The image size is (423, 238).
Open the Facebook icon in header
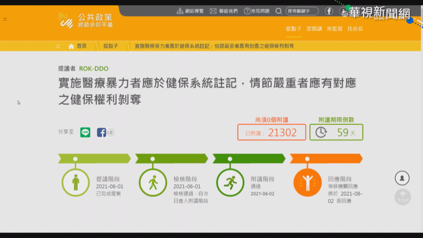[x=329, y=11]
